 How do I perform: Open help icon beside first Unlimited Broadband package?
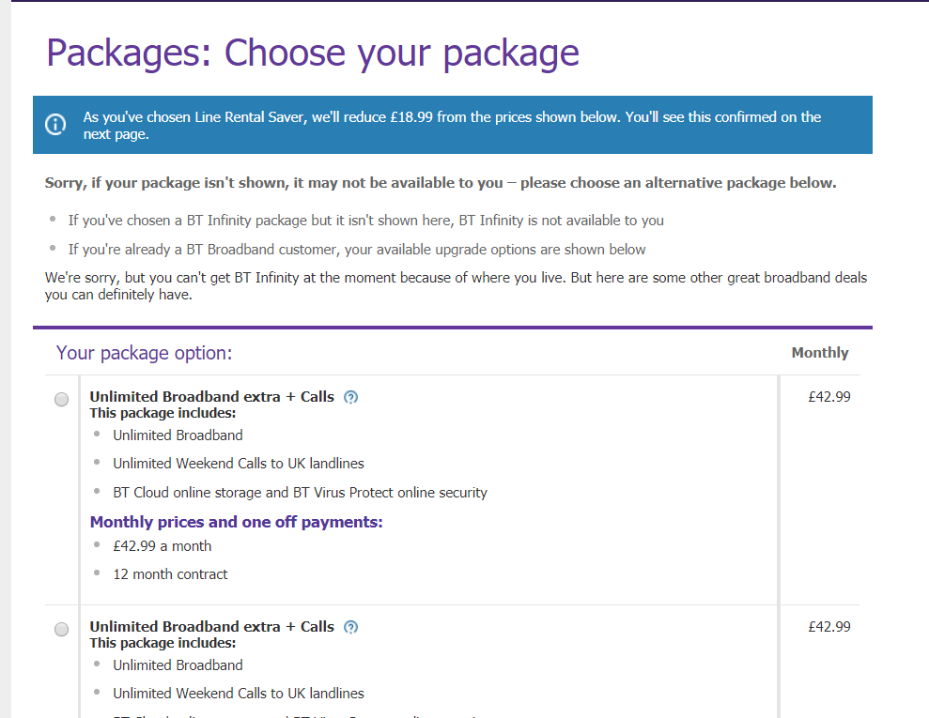coord(351,397)
